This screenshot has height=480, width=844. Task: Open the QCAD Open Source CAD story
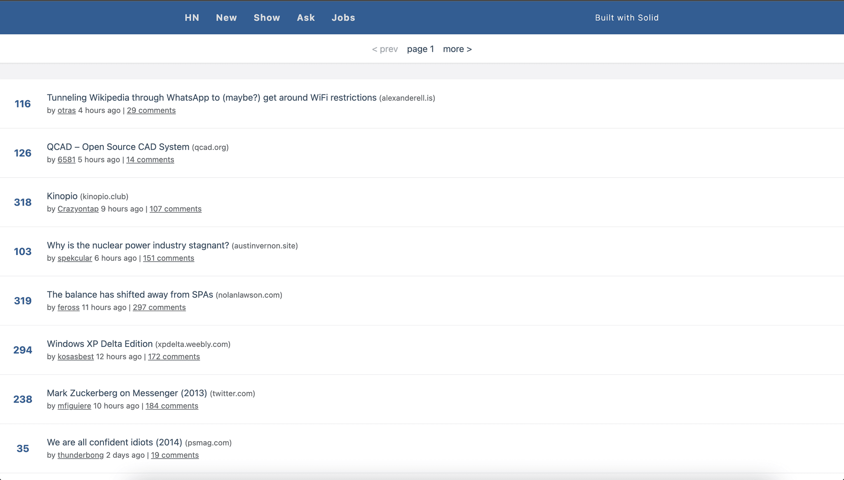[x=118, y=147]
